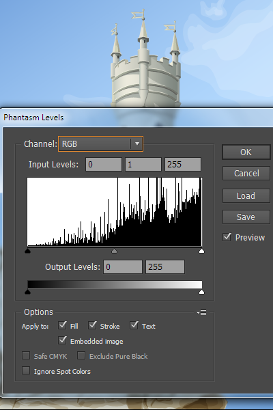The height and width of the screenshot is (410, 273).
Task: Click the Load button
Action: (246, 195)
